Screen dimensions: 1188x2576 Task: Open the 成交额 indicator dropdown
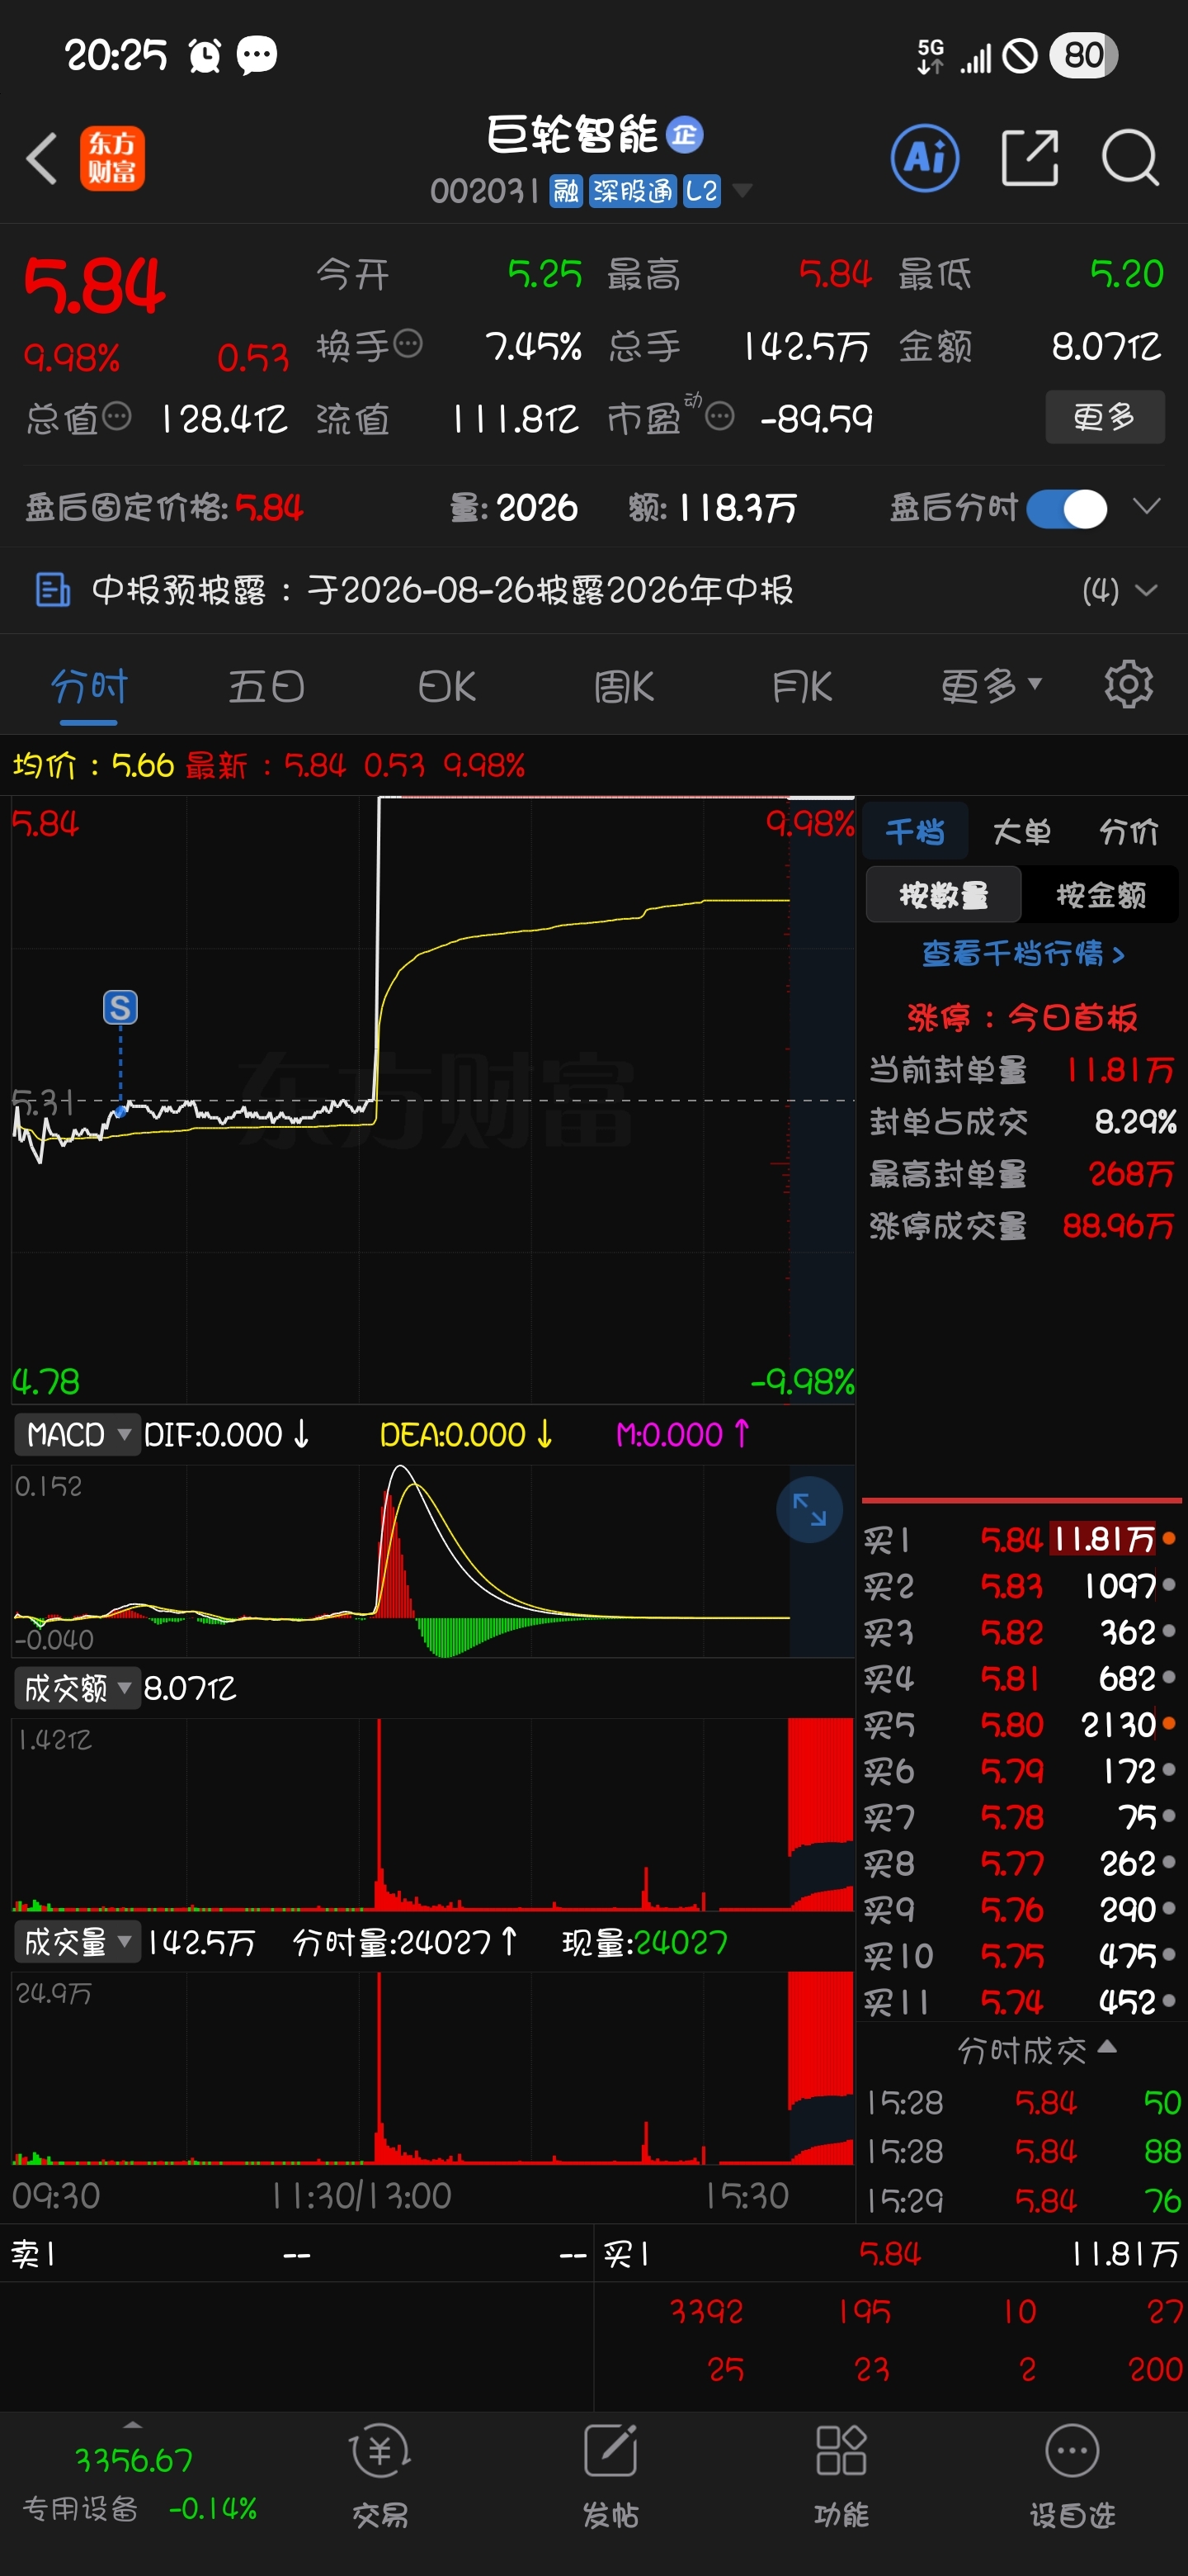[77, 1689]
